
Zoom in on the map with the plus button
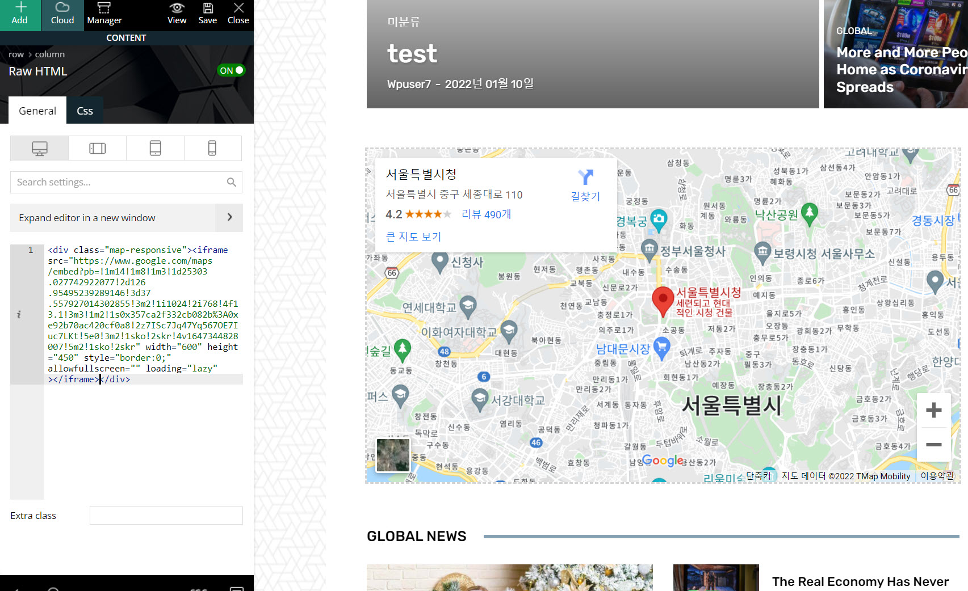click(x=934, y=410)
